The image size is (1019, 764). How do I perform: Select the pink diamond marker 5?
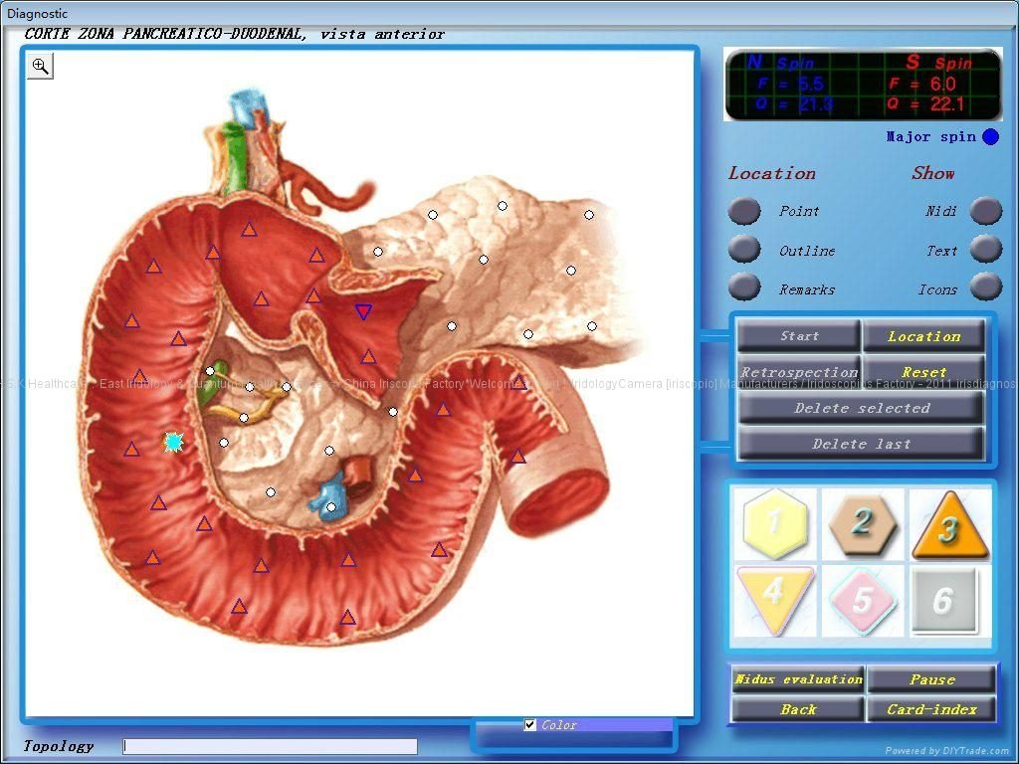pyautogui.click(x=862, y=600)
